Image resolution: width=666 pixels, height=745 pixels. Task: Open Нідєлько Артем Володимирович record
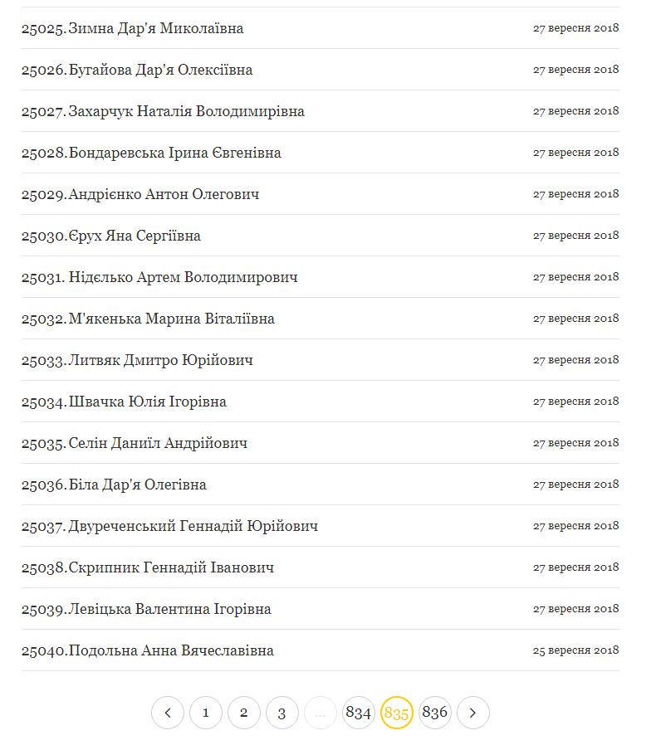coord(183,277)
